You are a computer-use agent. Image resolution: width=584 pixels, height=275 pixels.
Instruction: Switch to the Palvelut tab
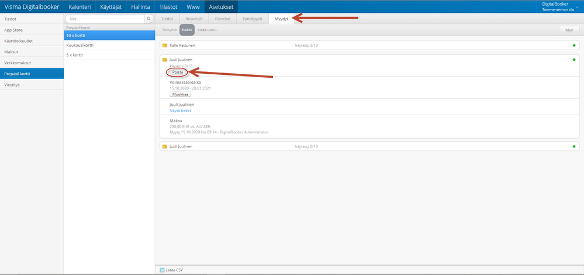click(222, 19)
